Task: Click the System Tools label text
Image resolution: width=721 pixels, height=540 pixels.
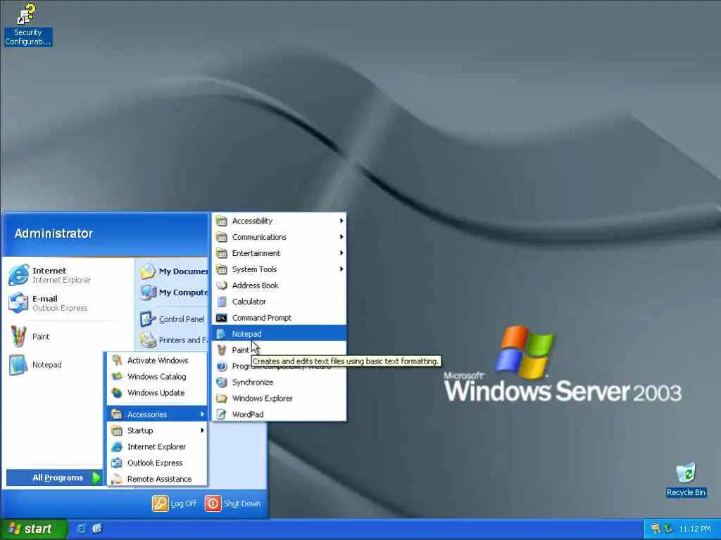Action: [x=254, y=269]
